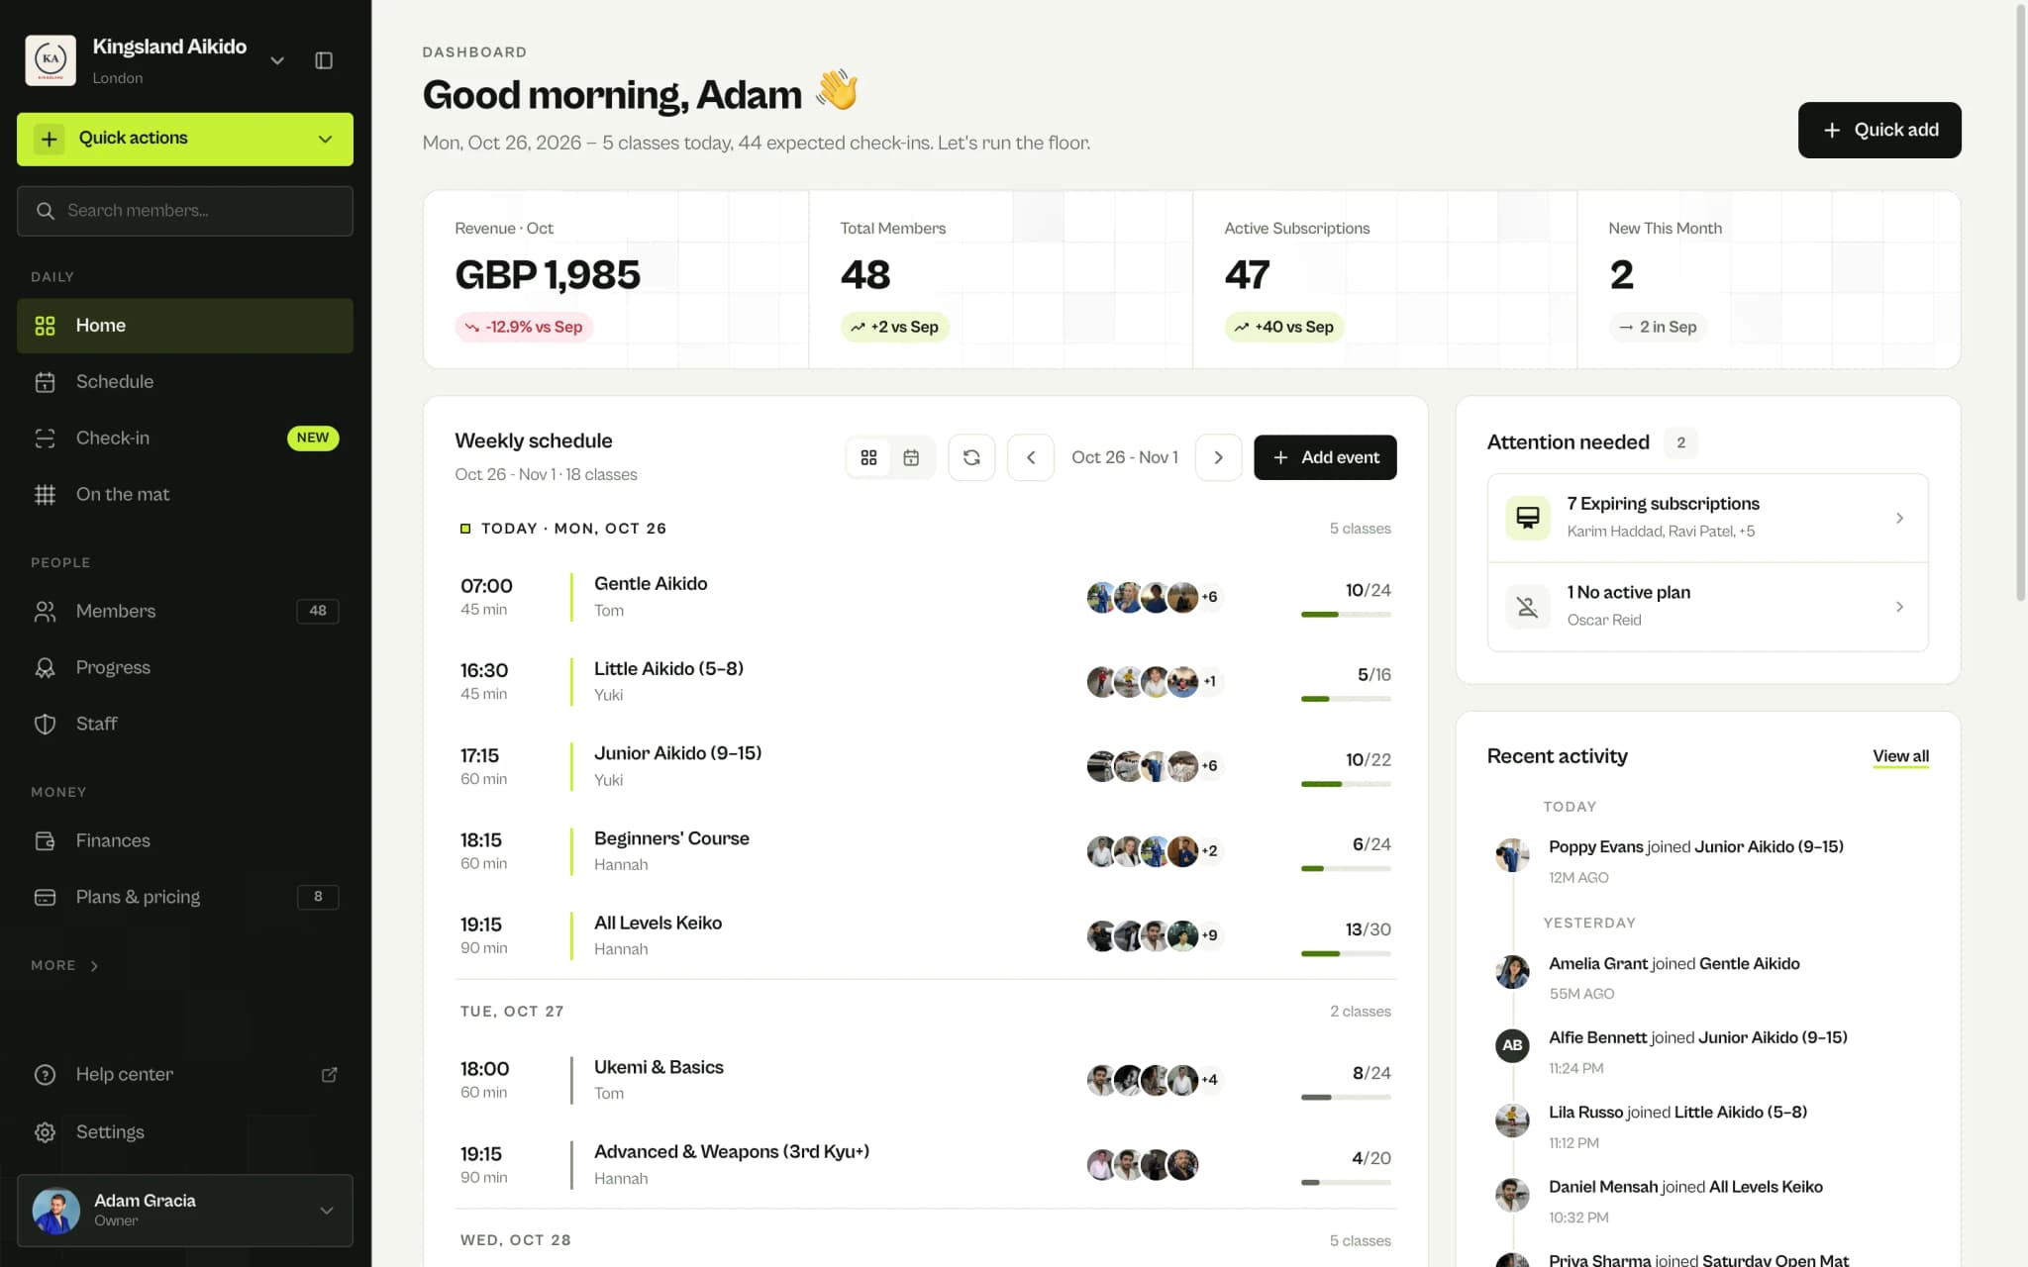2028x1267 pixels.
Task: Open the Adam Gracia account menu
Action: [x=185, y=1211]
